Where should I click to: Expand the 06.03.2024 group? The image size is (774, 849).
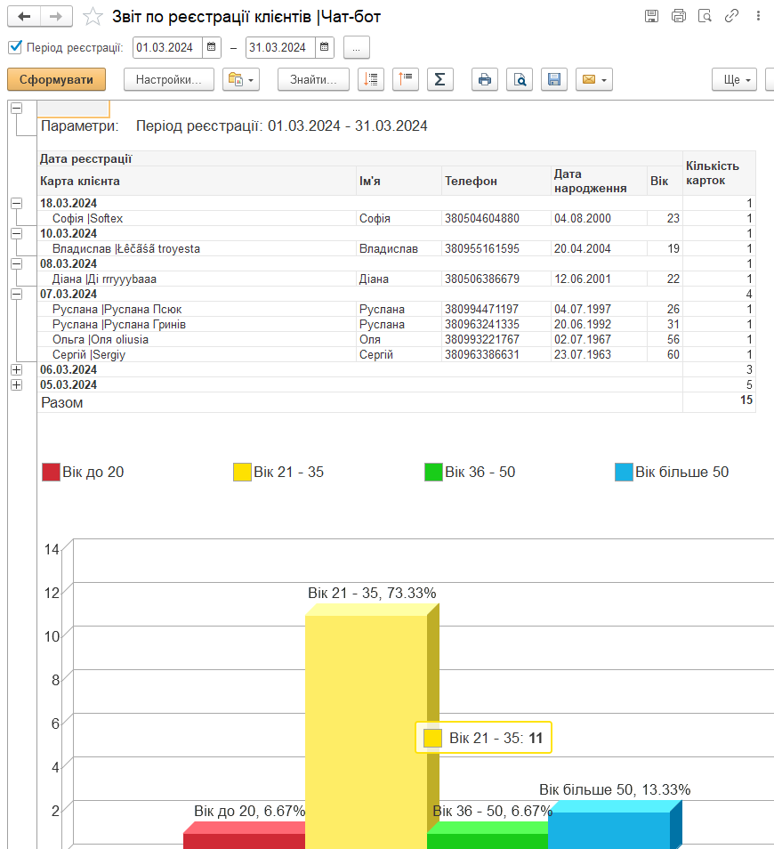17,370
